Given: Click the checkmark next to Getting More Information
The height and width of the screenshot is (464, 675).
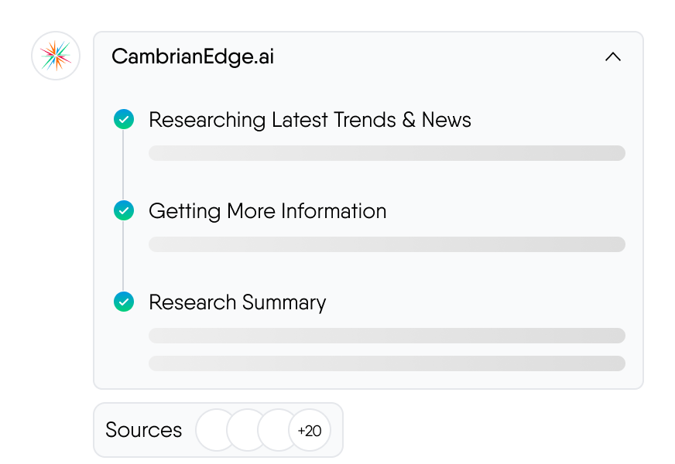Looking at the screenshot, I should tap(124, 210).
